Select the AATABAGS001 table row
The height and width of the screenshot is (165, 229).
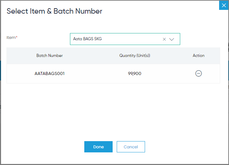(x=113, y=74)
